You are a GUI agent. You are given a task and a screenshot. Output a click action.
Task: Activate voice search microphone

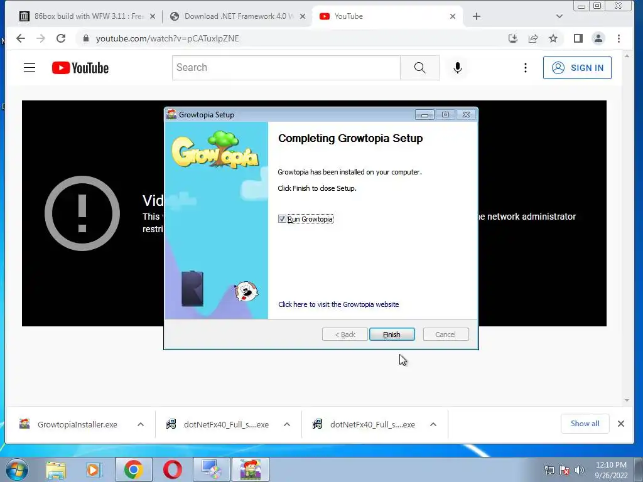(458, 68)
